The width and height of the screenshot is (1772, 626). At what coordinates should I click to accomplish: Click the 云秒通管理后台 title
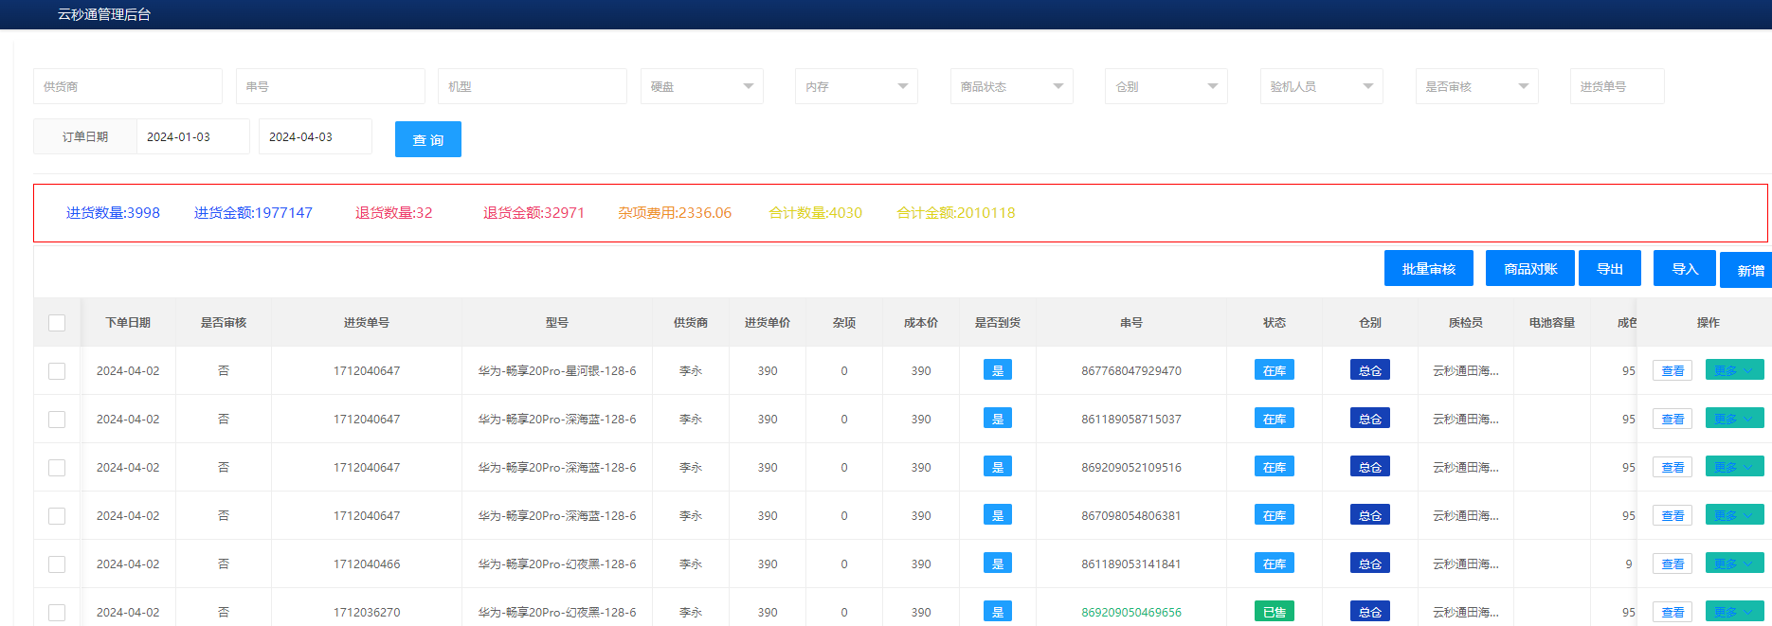(104, 14)
